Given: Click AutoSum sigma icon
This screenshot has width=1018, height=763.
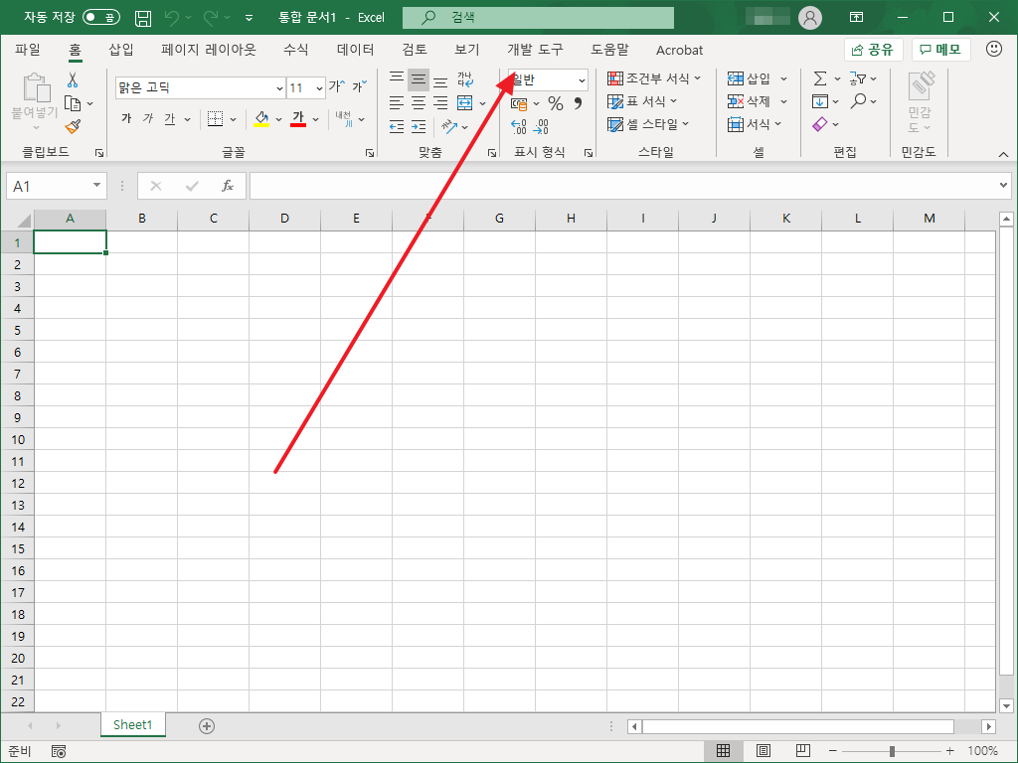Looking at the screenshot, I should (820, 78).
